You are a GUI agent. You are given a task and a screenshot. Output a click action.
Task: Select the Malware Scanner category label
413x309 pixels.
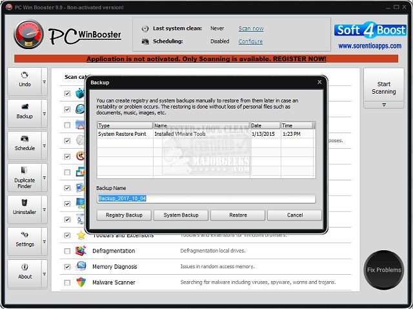(114, 282)
